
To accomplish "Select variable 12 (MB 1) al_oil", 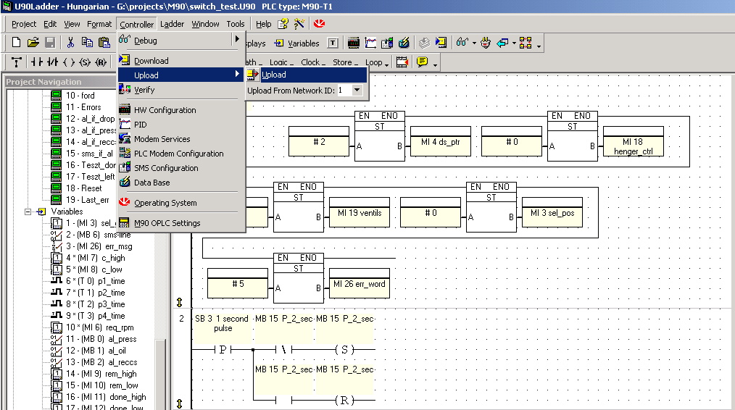I will [96, 351].
